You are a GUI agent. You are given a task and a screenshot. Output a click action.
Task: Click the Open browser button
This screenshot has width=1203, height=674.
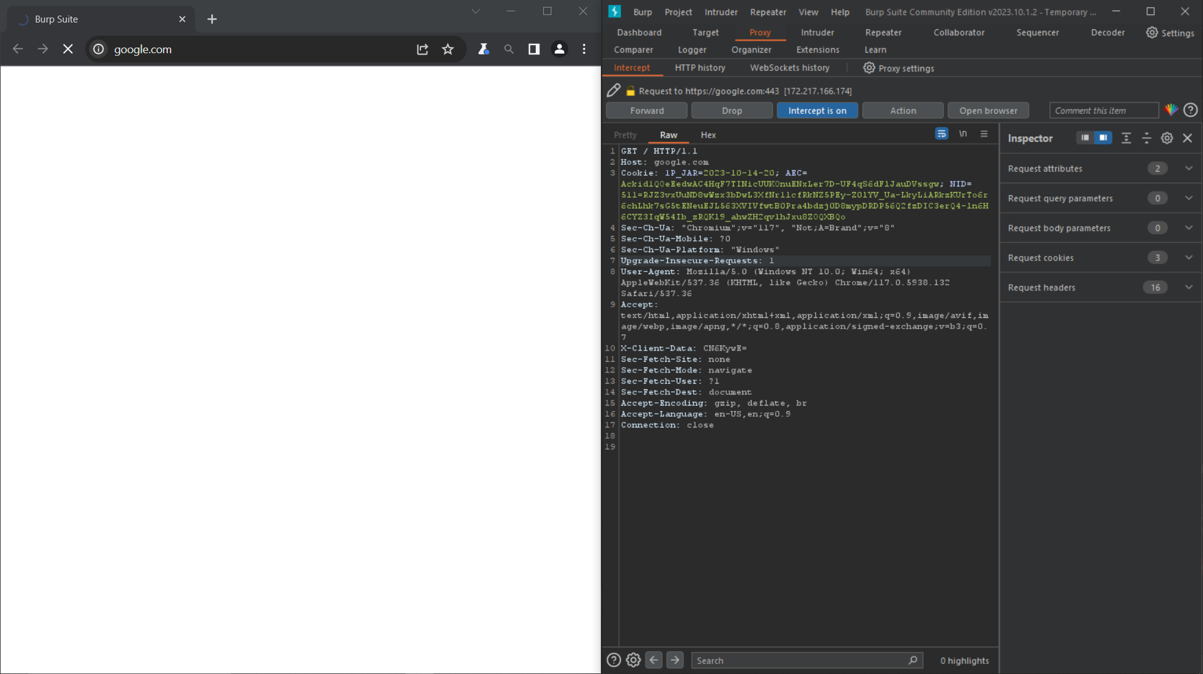(x=988, y=111)
